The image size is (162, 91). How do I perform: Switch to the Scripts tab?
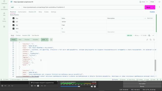click(46, 12)
